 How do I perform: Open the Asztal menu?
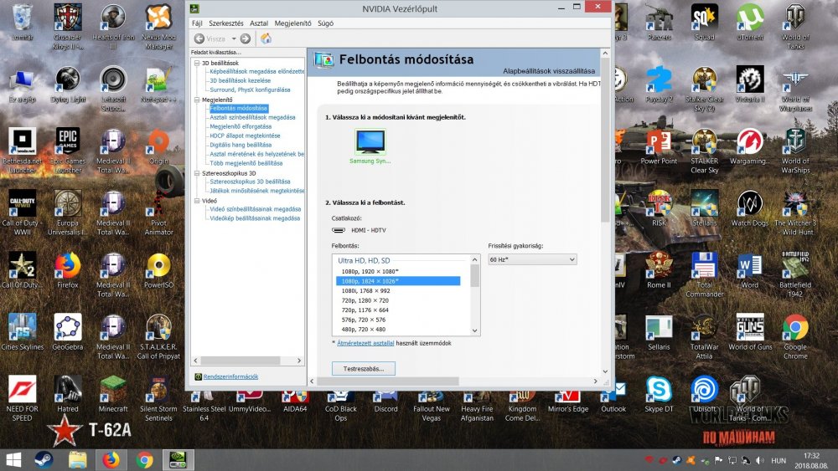(259, 23)
